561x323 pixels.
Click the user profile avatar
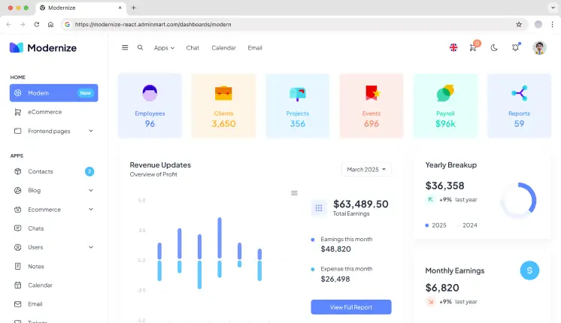[x=539, y=47]
